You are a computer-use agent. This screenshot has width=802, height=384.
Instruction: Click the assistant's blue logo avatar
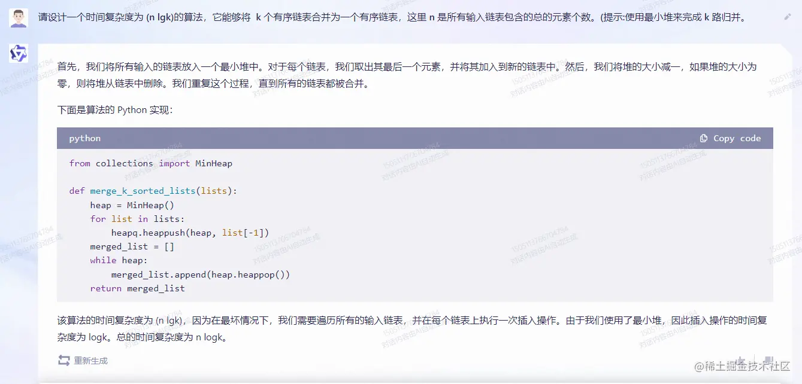click(x=18, y=53)
